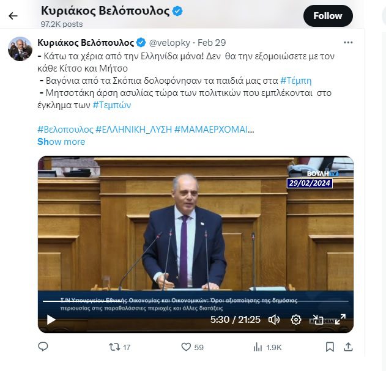Open the #Τέμπη hashtag link

[x=296, y=81]
